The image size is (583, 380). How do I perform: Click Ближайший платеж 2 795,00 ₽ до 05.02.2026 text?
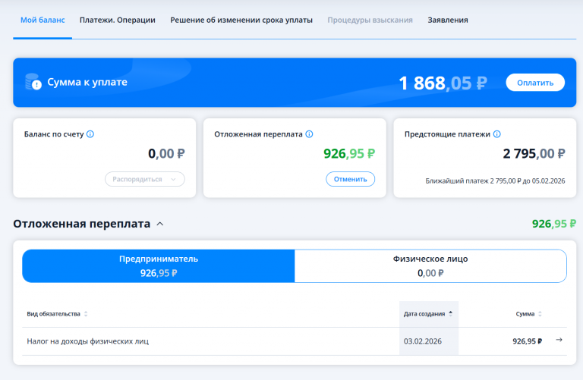pos(495,181)
